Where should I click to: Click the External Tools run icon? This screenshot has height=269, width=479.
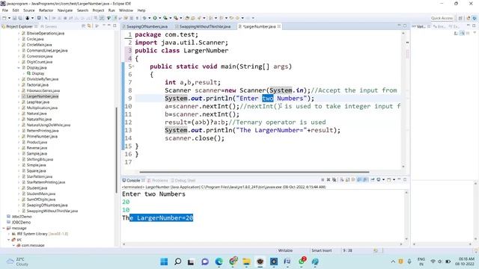click(x=176, y=18)
